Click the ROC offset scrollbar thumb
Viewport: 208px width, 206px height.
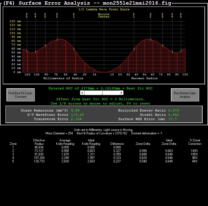[103, 93]
